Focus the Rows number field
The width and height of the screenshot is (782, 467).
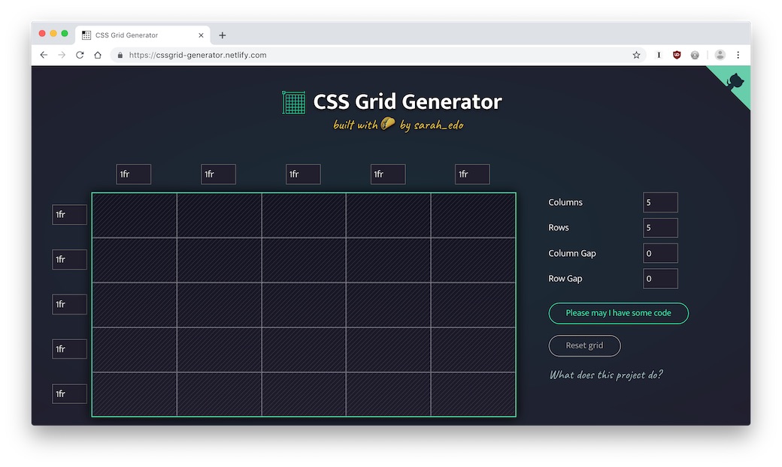(660, 228)
